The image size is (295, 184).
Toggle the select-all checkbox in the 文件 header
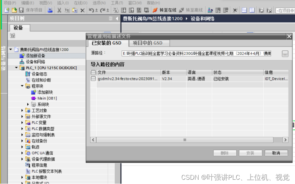[93, 72]
